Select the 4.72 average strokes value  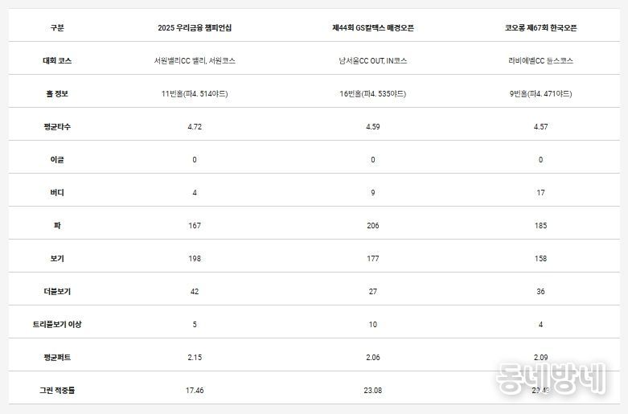pyautogui.click(x=195, y=127)
